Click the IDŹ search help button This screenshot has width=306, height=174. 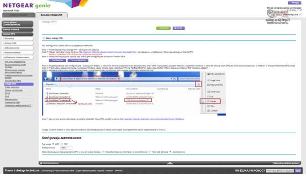coord(298,171)
